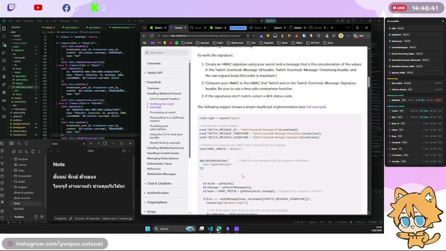This screenshot has width=446, height=251.
Task: Go back in the browser
Action: [145, 36]
